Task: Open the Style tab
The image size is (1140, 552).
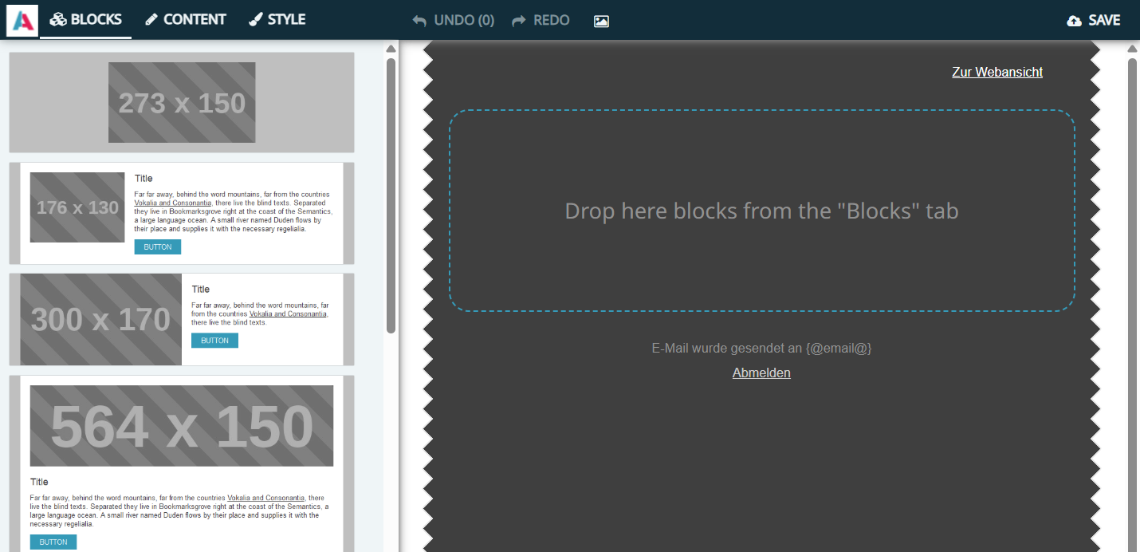Action: 277,20
